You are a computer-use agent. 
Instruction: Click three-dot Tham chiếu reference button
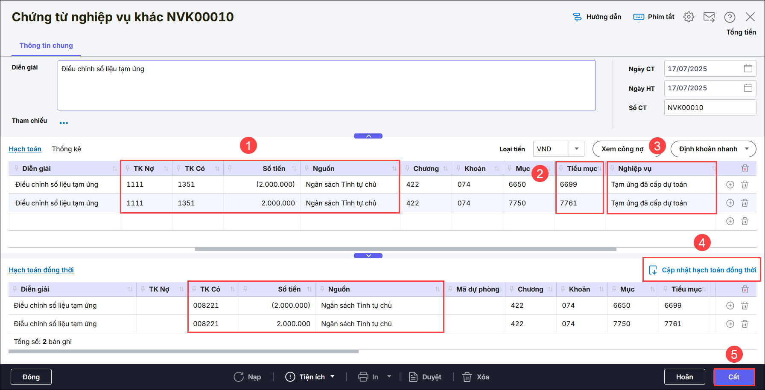tap(64, 123)
